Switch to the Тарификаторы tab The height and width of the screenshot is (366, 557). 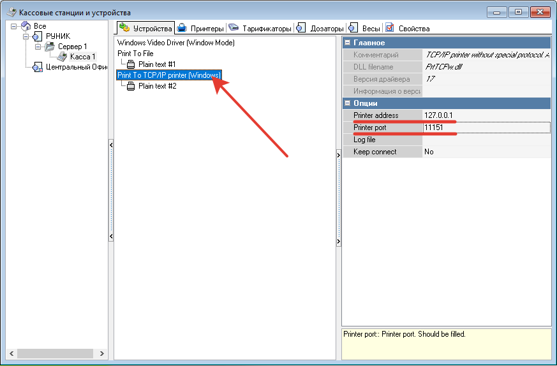tap(260, 28)
